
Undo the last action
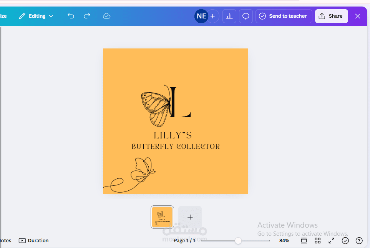pos(71,16)
